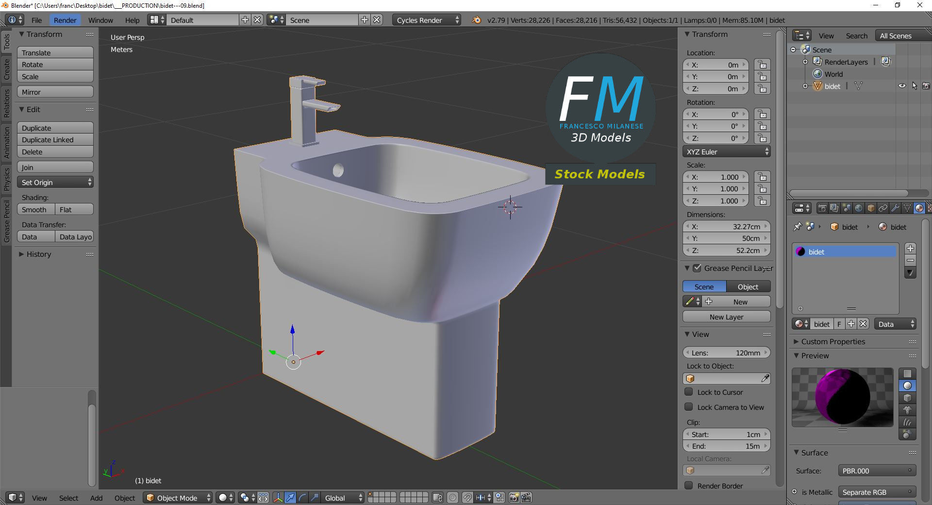Expand the History panel
Viewport: 932px width, 505px height.
pos(38,254)
